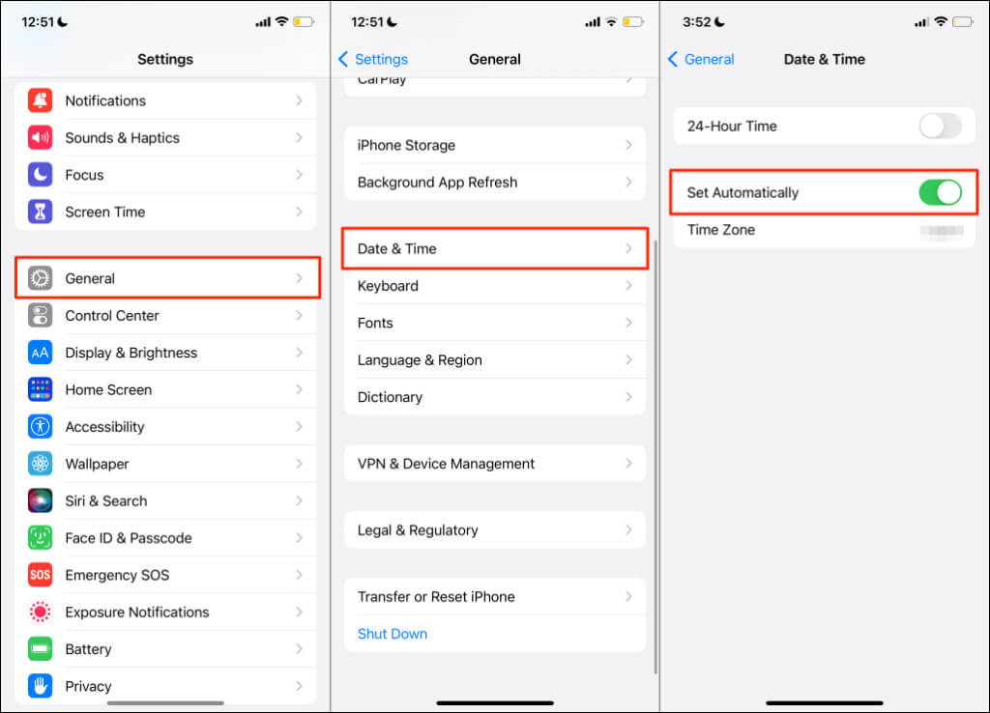Select the Time Zone row
This screenshot has width=990, height=713.
824,230
